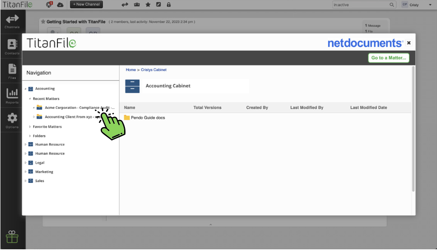Open the Options gear in the sidebar
The width and height of the screenshot is (437, 251).
point(12,120)
